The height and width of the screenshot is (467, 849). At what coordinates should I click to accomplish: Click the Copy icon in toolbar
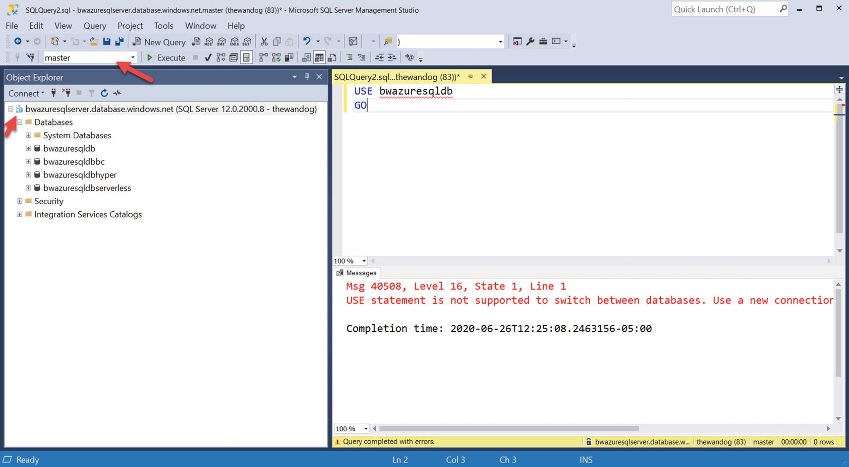(x=277, y=42)
